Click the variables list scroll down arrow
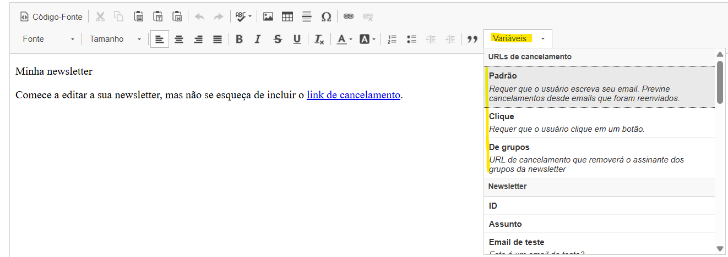 click(719, 249)
